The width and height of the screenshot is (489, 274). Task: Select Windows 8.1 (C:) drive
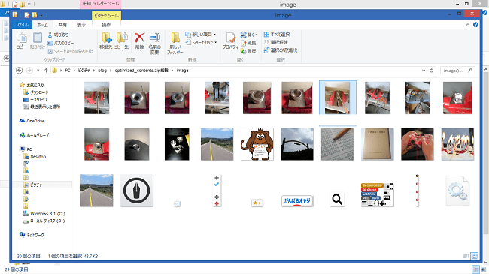(47, 214)
